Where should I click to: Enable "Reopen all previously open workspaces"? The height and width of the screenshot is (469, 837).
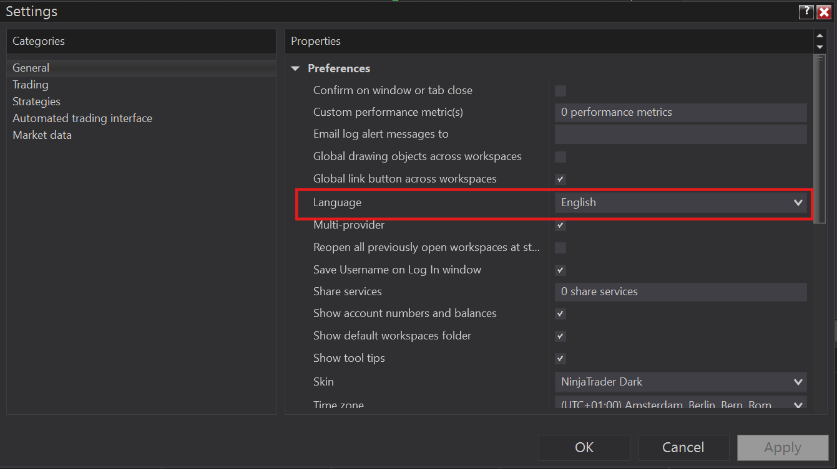[560, 247]
